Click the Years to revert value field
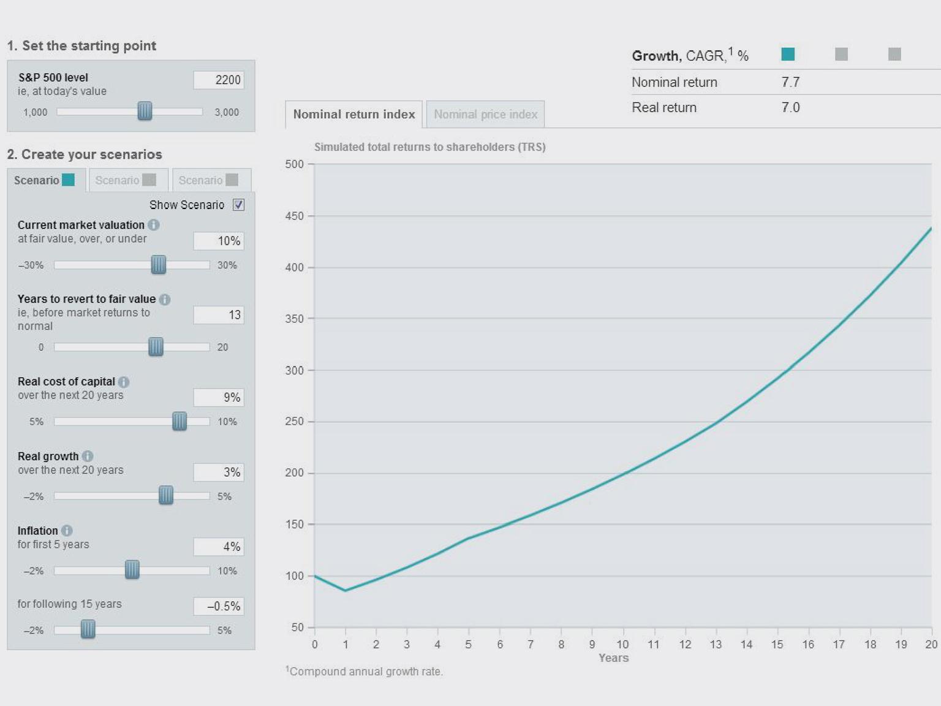Viewport: 941px width, 706px height. 219,315
